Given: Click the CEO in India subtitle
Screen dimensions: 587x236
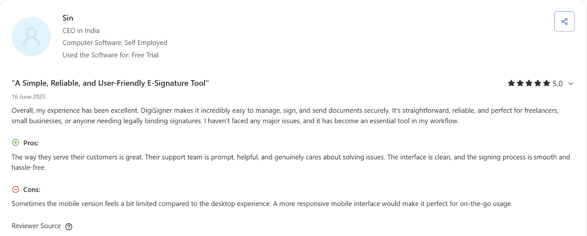Looking at the screenshot, I should click(x=81, y=30).
